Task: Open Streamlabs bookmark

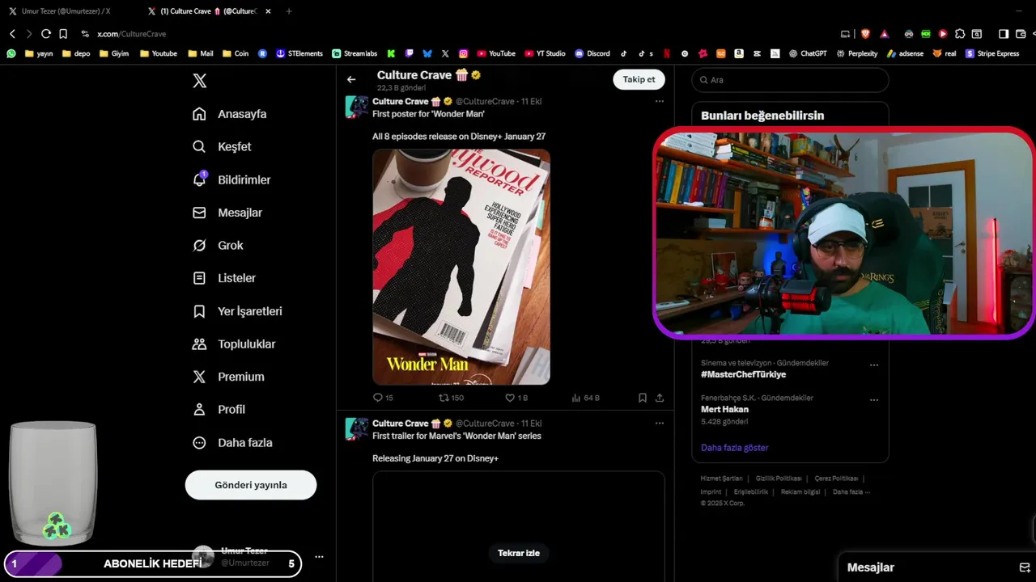Action: 355,53
